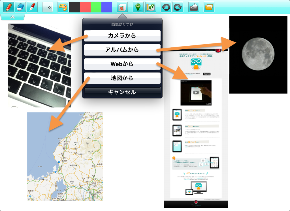
Task: Open the color palette picker
Action: click(63, 7)
